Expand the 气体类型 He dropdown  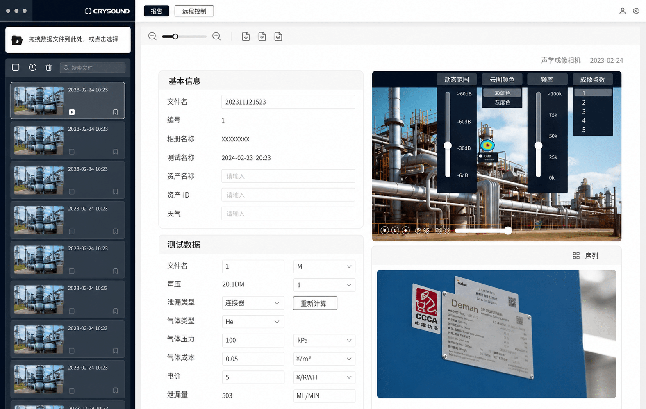point(253,322)
